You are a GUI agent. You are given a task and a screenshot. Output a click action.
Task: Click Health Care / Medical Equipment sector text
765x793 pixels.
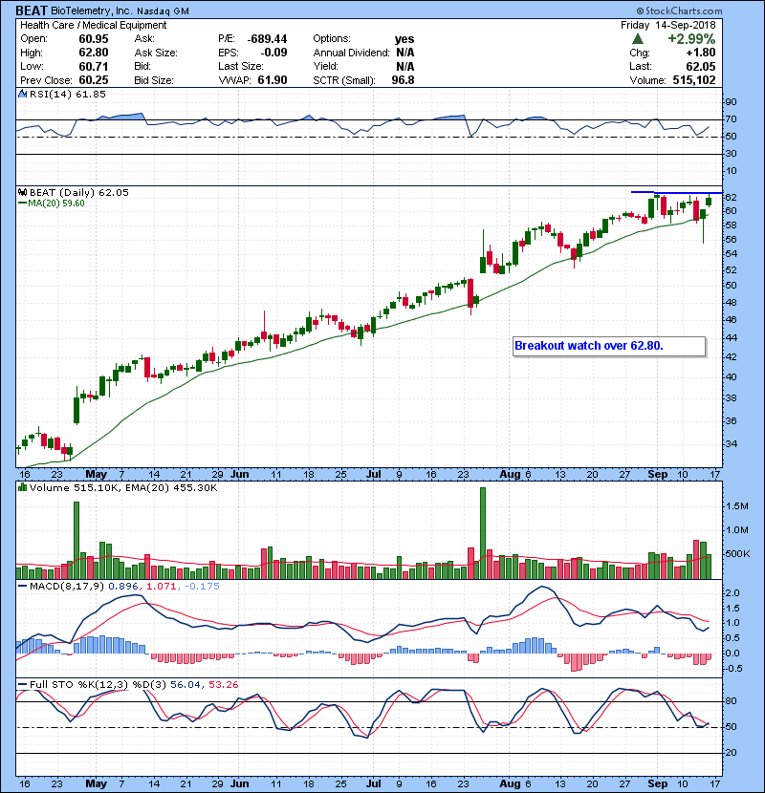click(x=93, y=25)
